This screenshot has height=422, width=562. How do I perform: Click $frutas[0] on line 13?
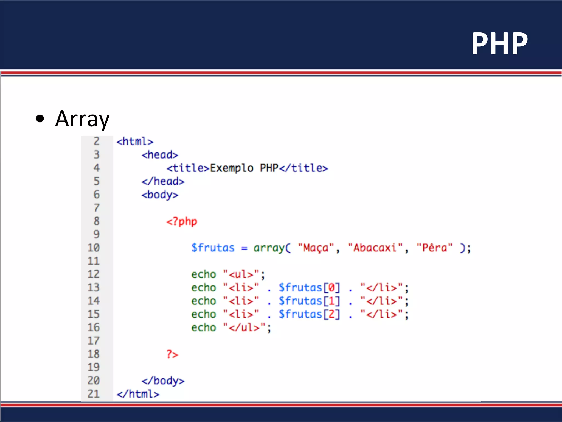click(x=310, y=288)
